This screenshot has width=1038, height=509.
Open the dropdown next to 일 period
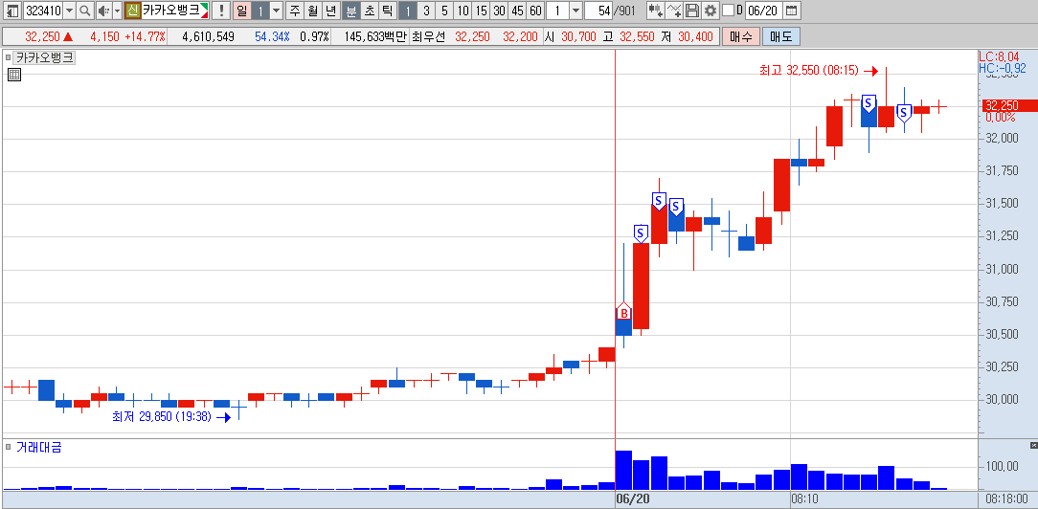pyautogui.click(x=277, y=11)
